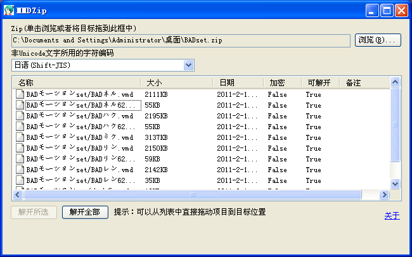Click file icon of the 55KB BADネル62 row
Image resolution: width=412 pixels, height=257 pixels.
pyautogui.click(x=20, y=105)
